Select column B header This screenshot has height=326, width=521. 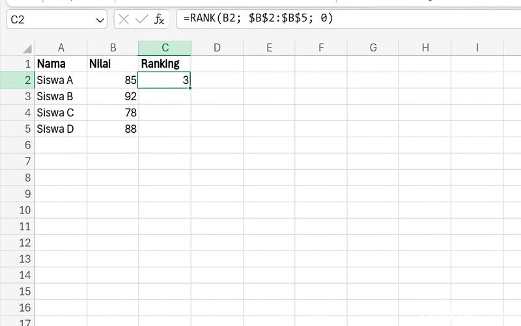tap(113, 48)
